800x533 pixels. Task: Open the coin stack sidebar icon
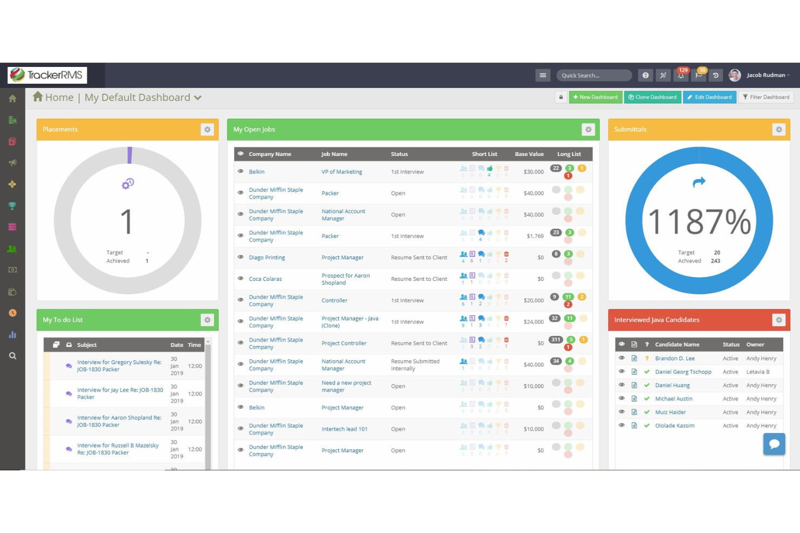coord(12,292)
